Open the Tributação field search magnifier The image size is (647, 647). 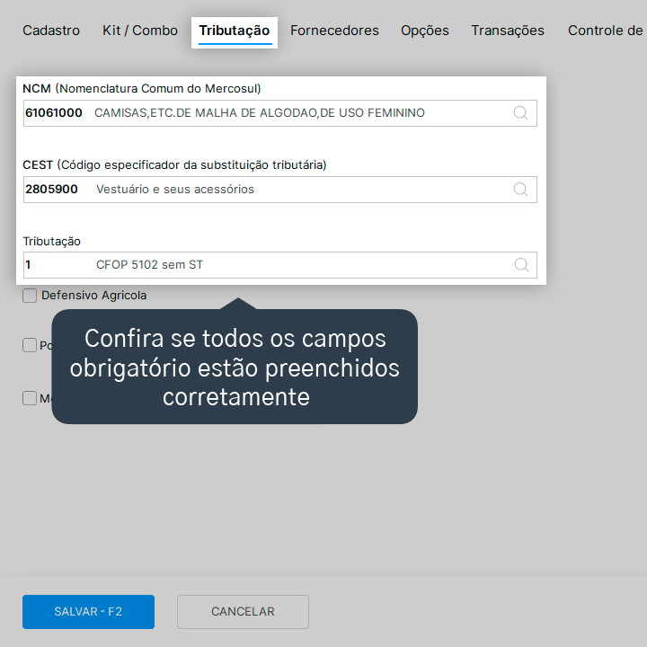(x=521, y=264)
